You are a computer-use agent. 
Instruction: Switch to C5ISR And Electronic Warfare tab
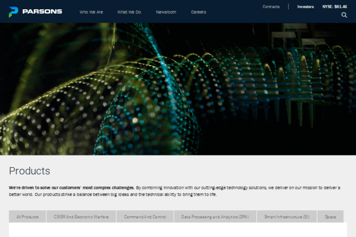point(81,217)
